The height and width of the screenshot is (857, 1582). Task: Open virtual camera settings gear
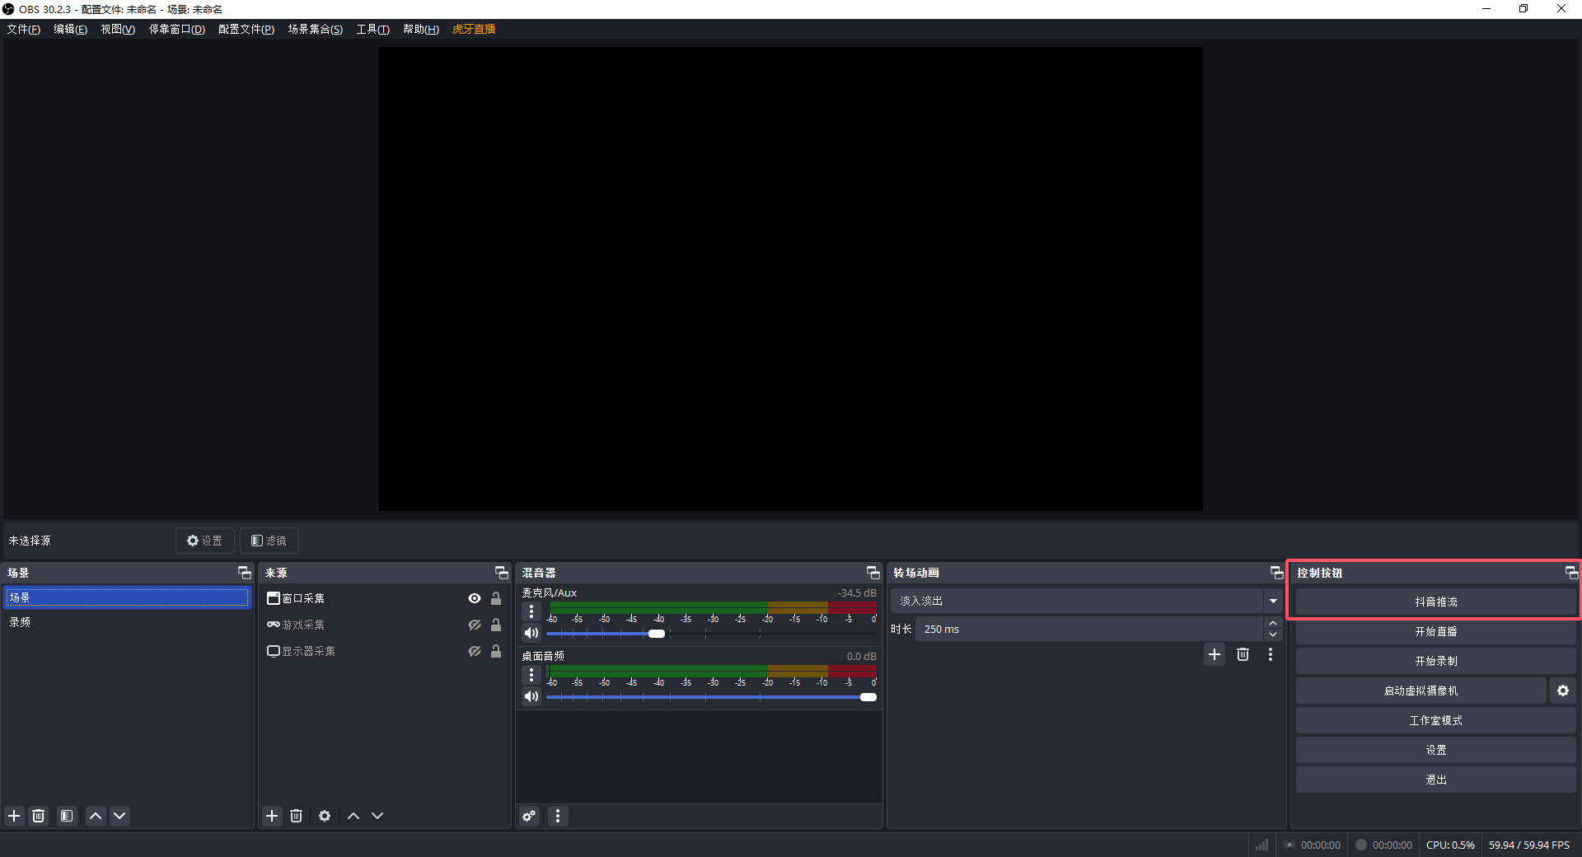pos(1563,691)
